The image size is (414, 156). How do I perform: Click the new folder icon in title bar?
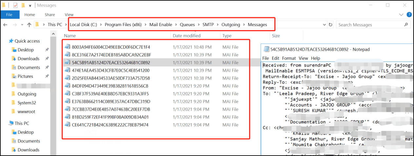[x=23, y=5]
